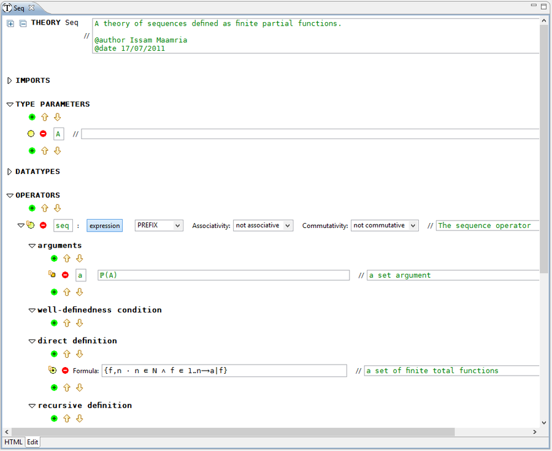Click the collapse-all minus icon beside THEORY
The height and width of the screenshot is (451, 552).
23,23
